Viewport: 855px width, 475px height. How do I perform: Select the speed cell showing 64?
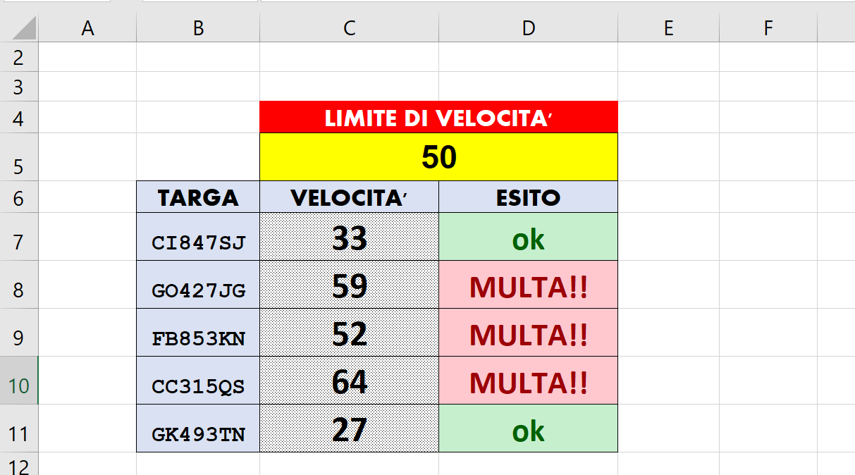coord(349,381)
